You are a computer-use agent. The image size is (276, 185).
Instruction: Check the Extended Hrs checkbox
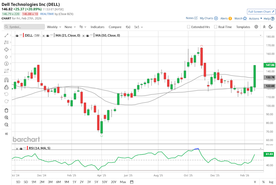coord(189,27)
